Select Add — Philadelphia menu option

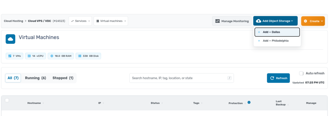(x=277, y=41)
